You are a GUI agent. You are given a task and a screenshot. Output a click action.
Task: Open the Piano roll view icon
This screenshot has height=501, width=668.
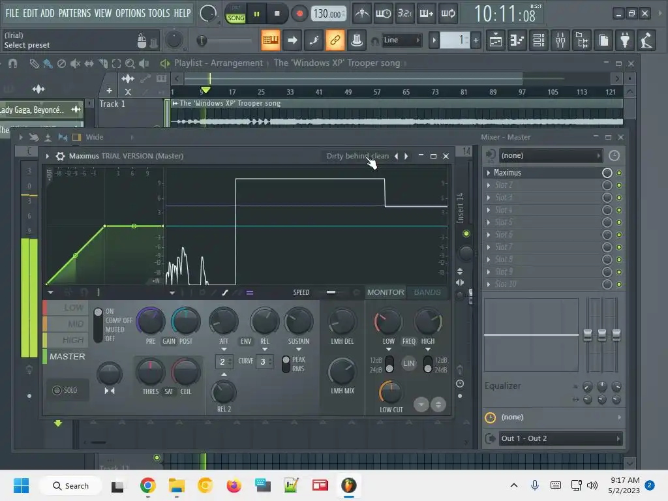[x=517, y=40]
